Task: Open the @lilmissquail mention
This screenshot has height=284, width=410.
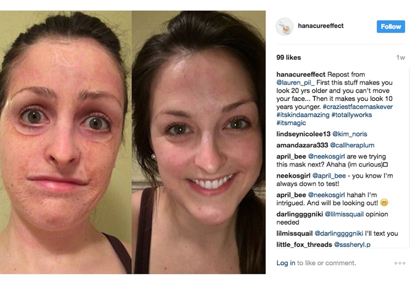Action: tap(344, 214)
